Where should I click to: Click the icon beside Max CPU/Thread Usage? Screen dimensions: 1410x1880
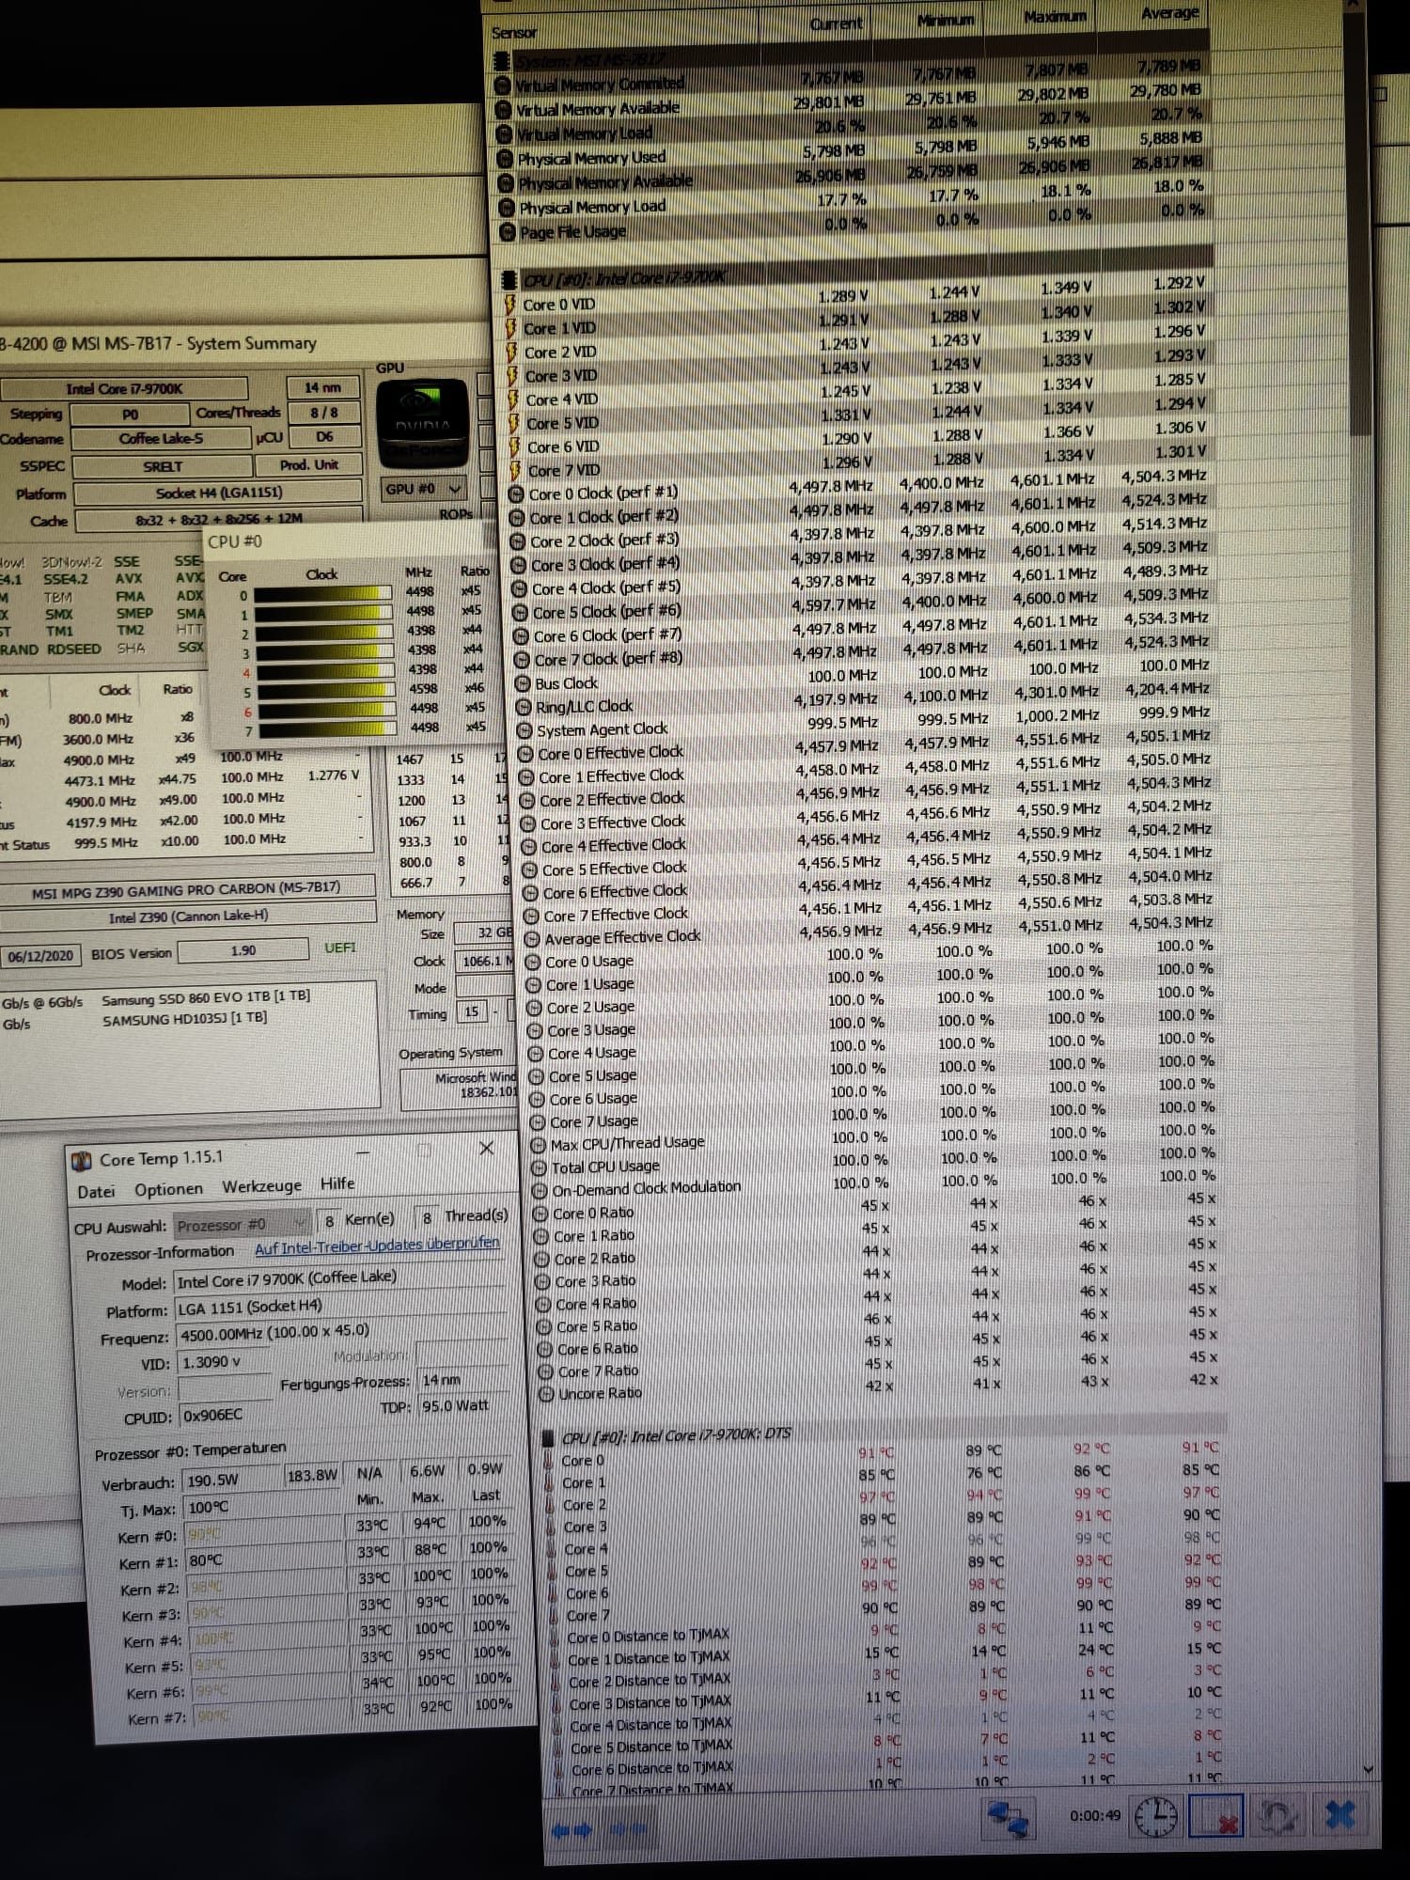[x=539, y=1145]
